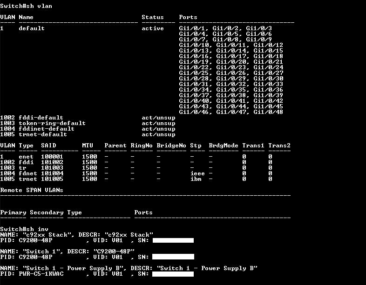Select DESCR "C9200-48P" text
This screenshot has height=285, width=366.
pos(114,252)
